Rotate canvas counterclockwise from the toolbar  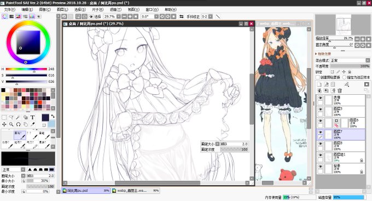pos(162,16)
